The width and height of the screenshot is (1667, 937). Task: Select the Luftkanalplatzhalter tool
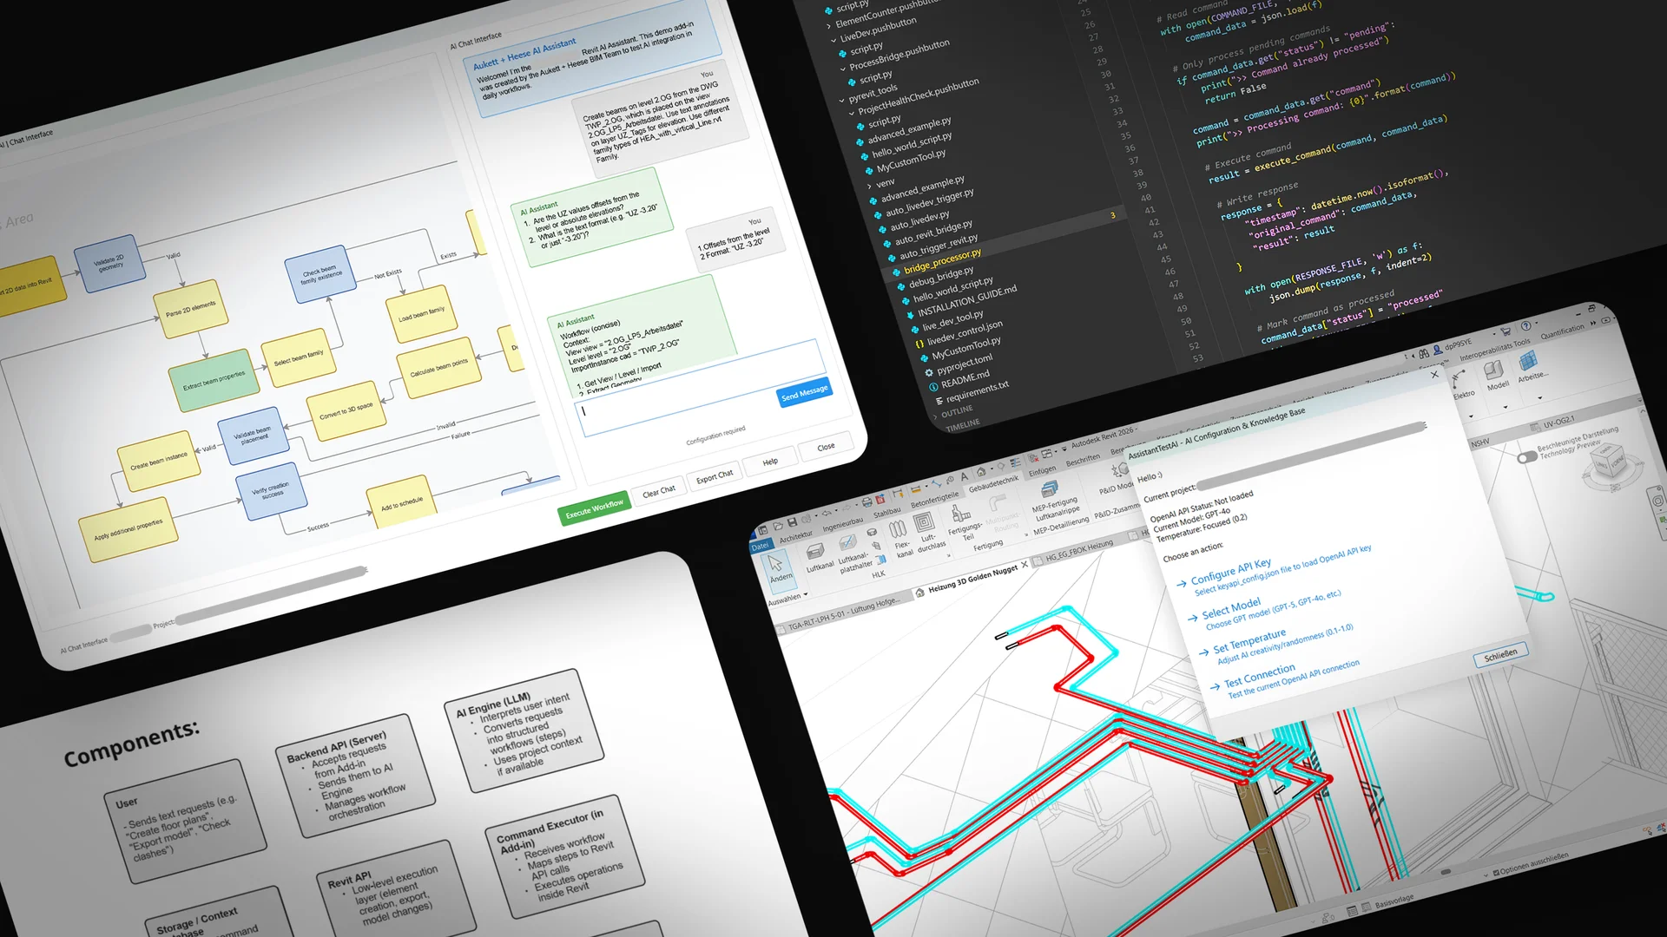[847, 543]
